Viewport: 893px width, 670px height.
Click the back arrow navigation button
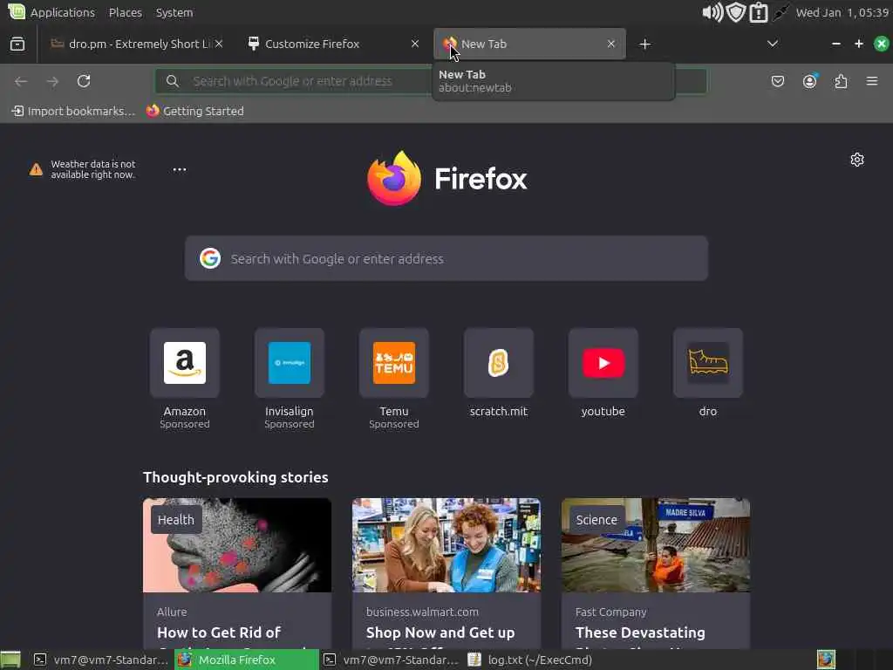[x=21, y=81]
